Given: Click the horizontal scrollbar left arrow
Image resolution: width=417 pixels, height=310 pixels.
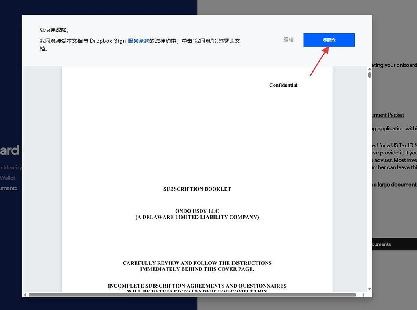Looking at the screenshot, I should pos(25,295).
